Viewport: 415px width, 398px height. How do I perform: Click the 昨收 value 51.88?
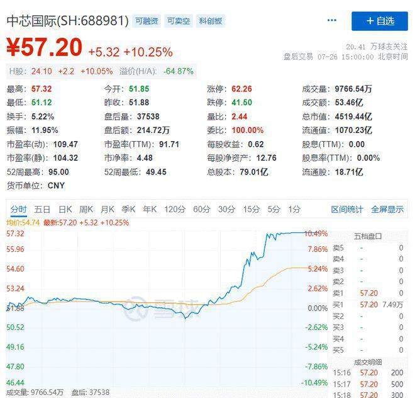click(x=139, y=103)
